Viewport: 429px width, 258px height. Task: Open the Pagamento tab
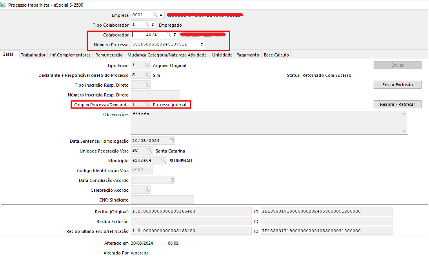click(x=248, y=55)
